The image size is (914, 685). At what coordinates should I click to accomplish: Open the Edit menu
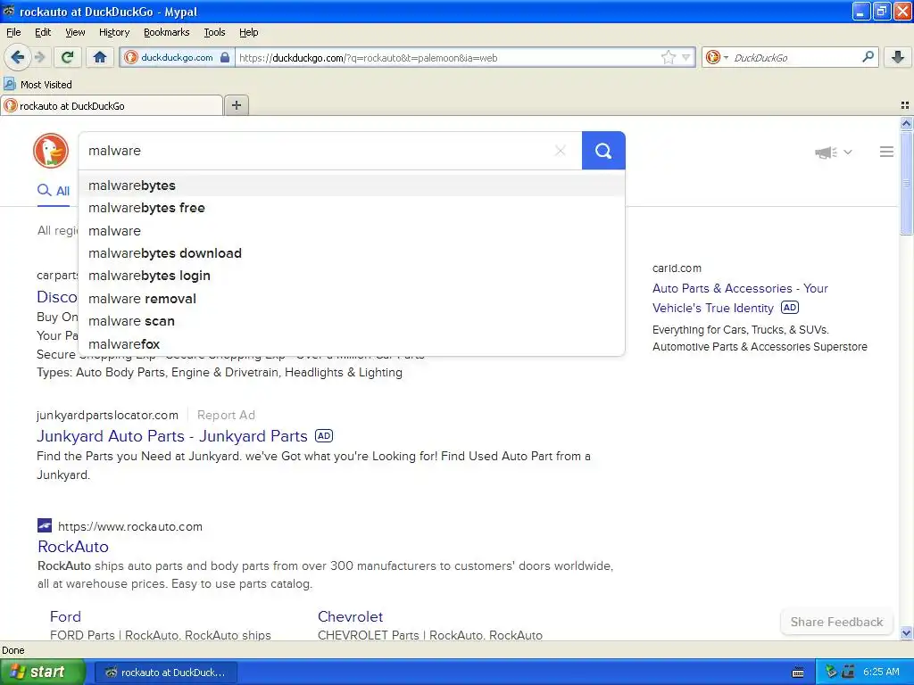[43, 32]
